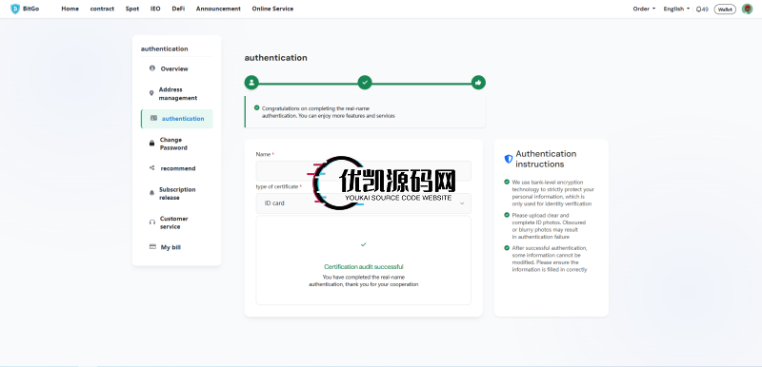
Task: Click the authentication ID card icon
Action: pyautogui.click(x=153, y=118)
